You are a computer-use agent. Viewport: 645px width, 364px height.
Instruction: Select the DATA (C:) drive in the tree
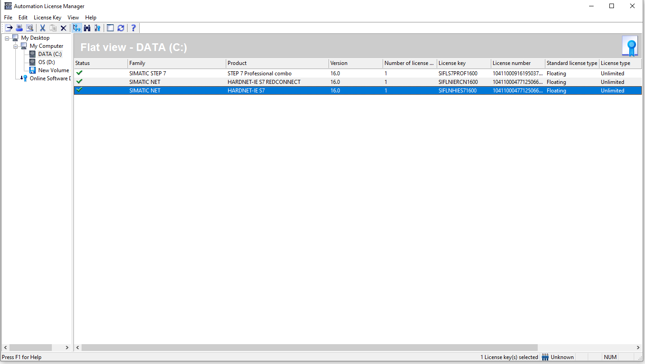click(x=50, y=54)
